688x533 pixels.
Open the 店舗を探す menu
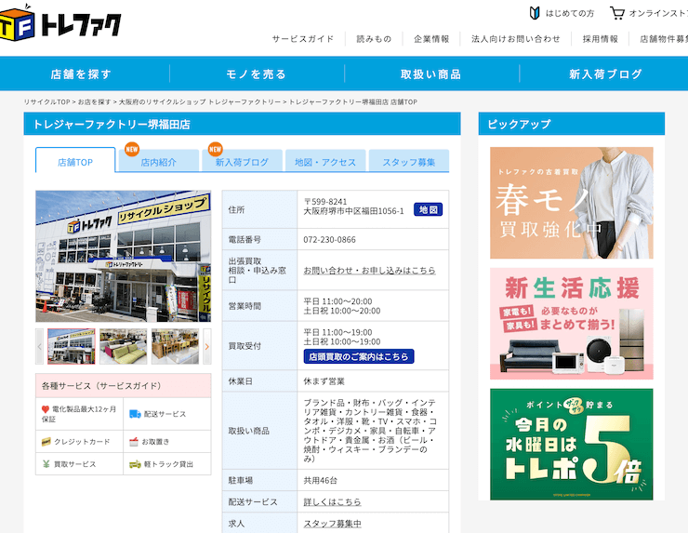click(81, 73)
